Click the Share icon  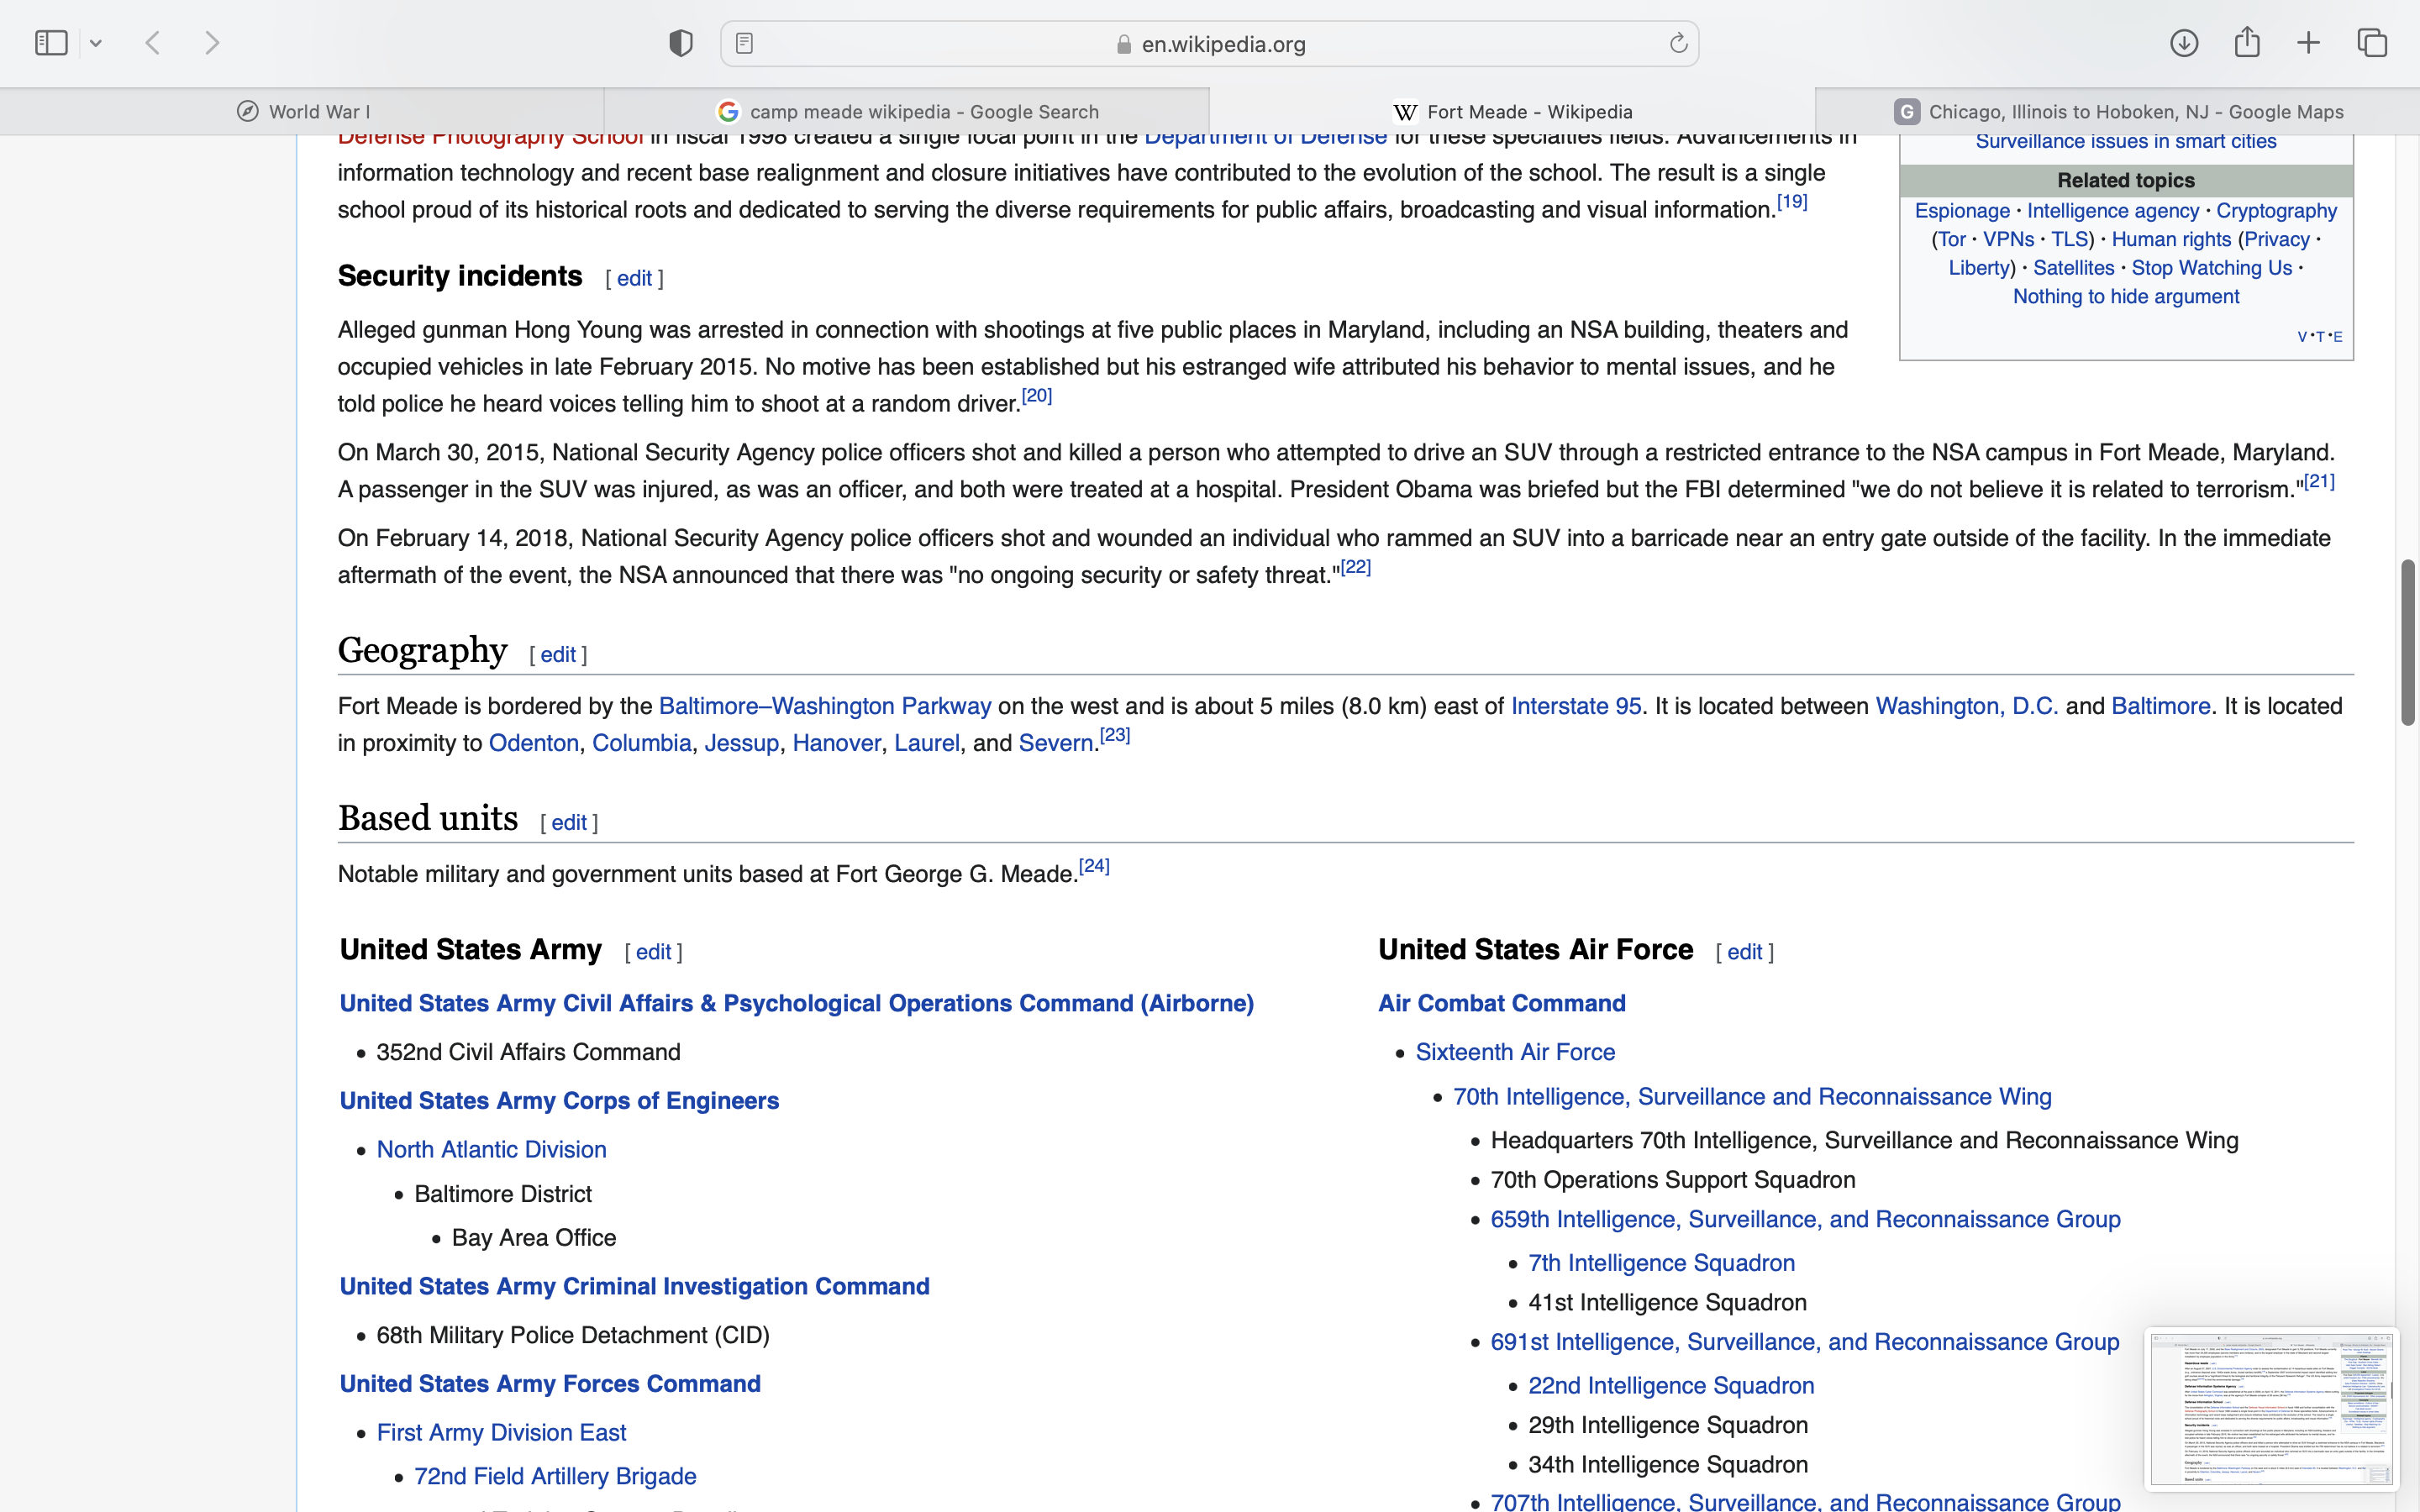click(x=2247, y=43)
